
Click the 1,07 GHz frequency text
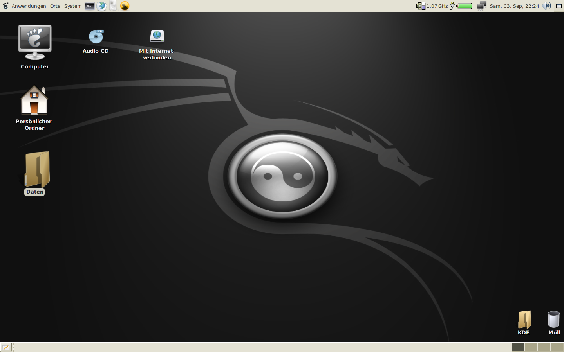click(437, 6)
